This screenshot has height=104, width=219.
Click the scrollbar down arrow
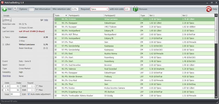216,97
